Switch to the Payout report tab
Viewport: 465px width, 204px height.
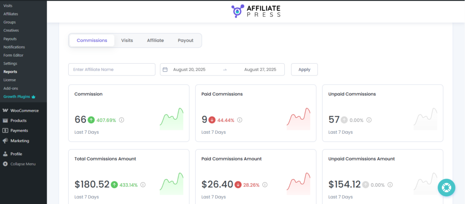(x=186, y=40)
